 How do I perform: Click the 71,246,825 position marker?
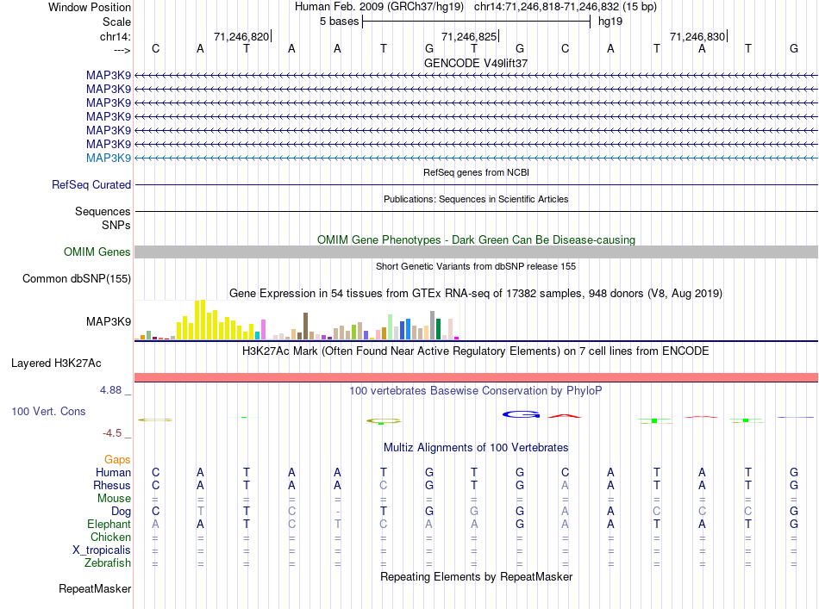pos(469,36)
